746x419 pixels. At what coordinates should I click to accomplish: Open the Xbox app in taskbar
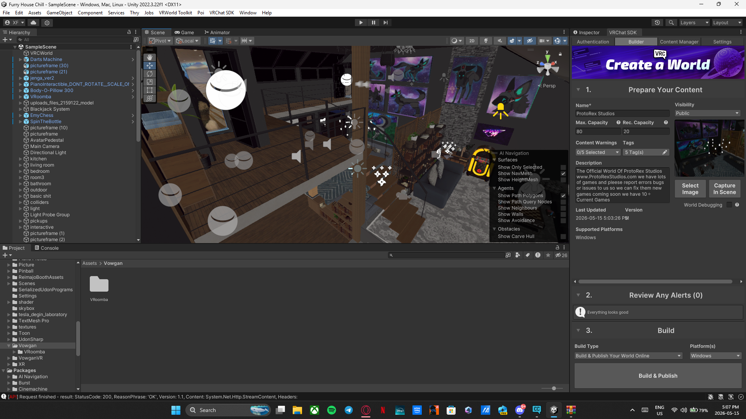point(314,410)
